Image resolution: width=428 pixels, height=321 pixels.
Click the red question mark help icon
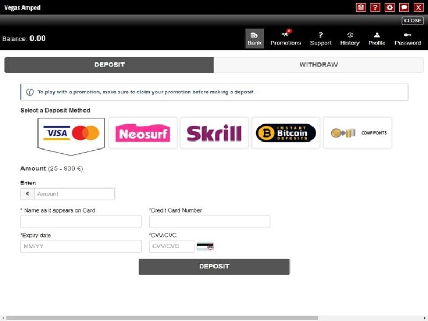[375, 7]
